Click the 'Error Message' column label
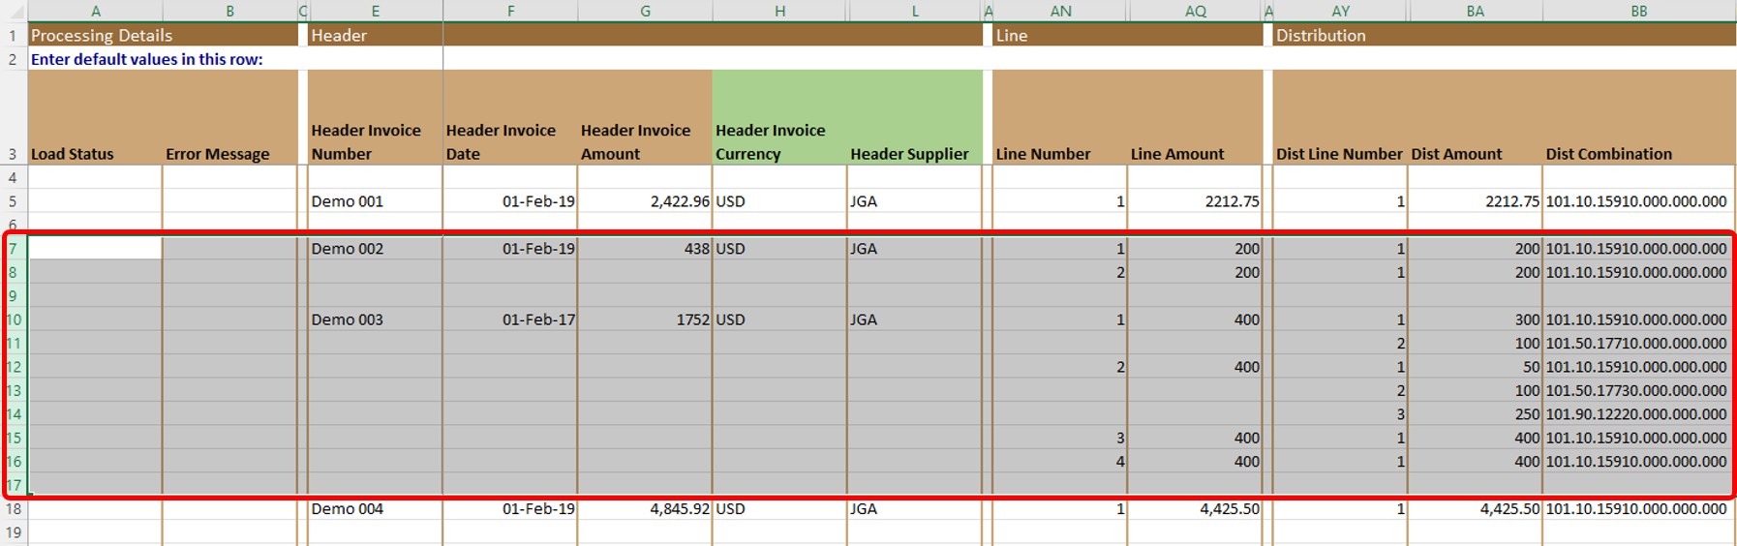 (x=229, y=118)
